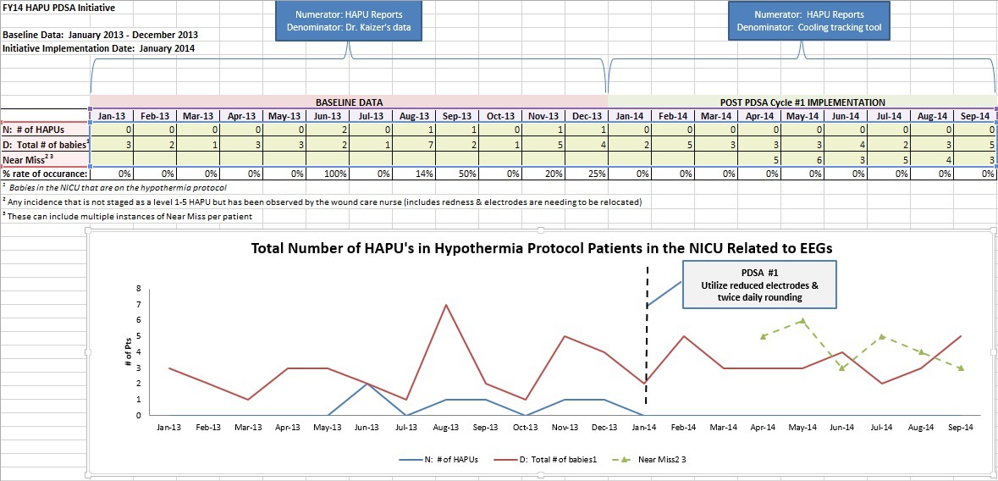Image resolution: width=998 pixels, height=481 pixels.
Task: Select the POST PDSA Cycle #1 IMPLEMENTATION header
Action: pos(801,102)
